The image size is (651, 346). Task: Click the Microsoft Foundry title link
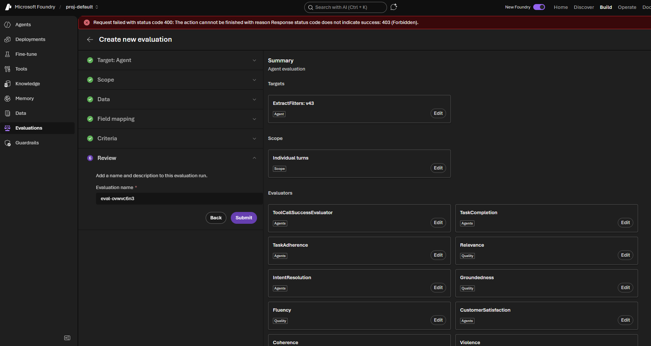coord(35,7)
